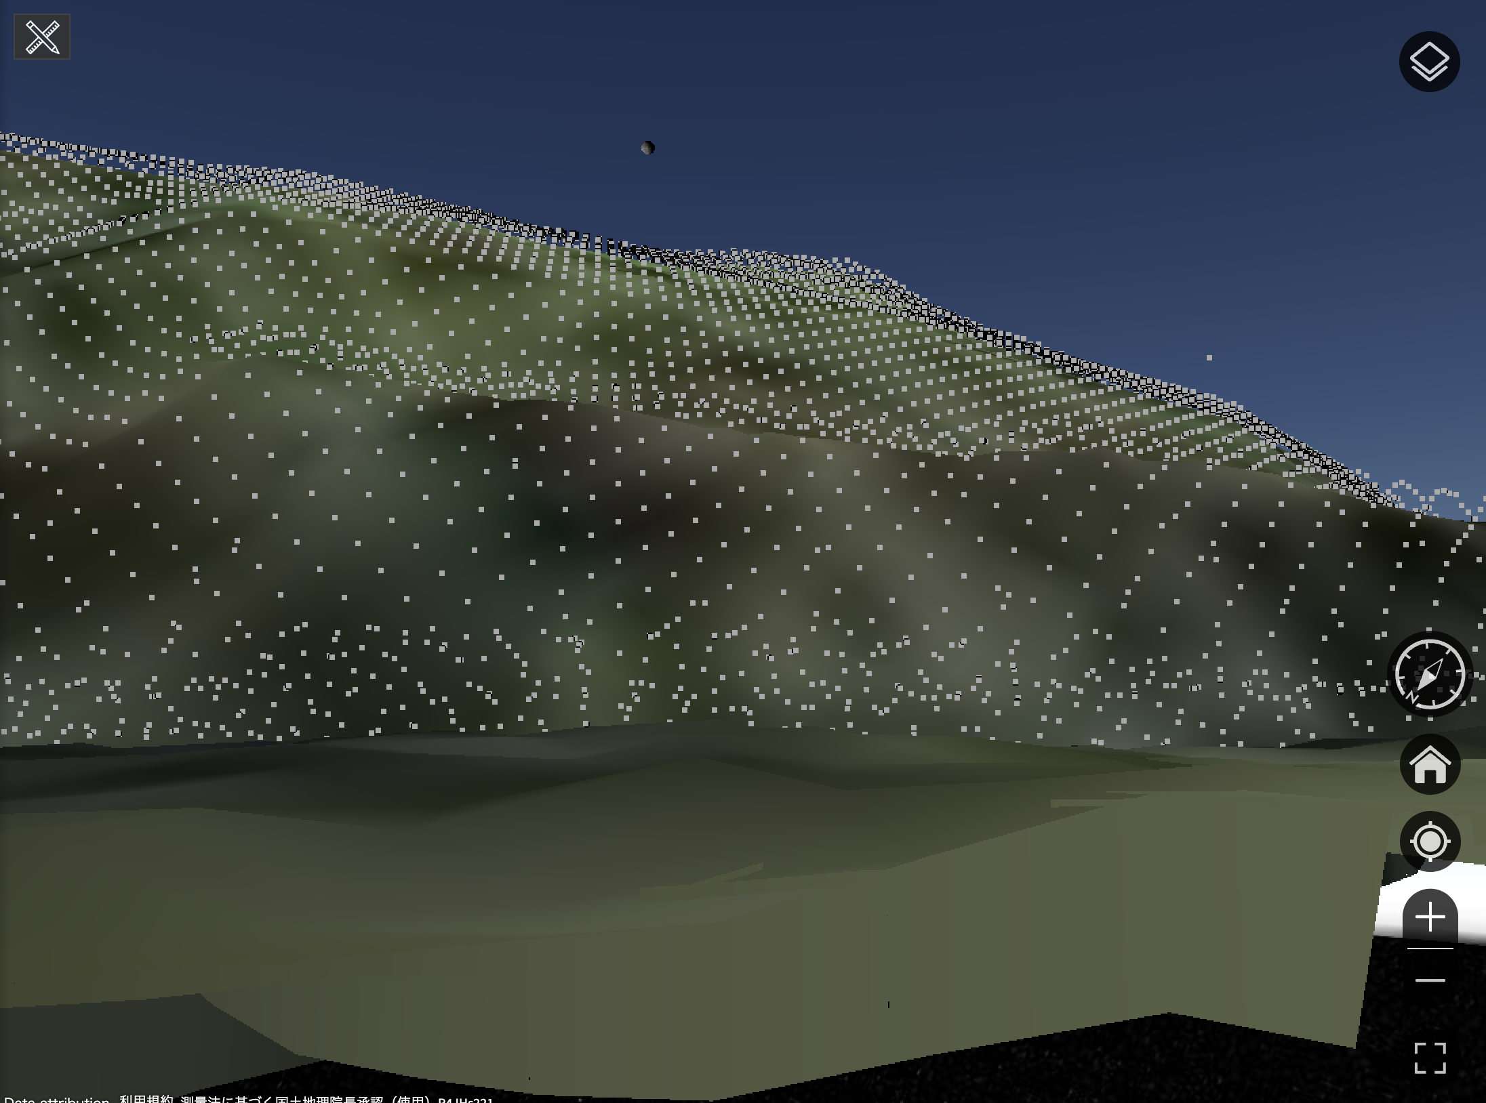Zoom in with the plus button

click(1430, 917)
